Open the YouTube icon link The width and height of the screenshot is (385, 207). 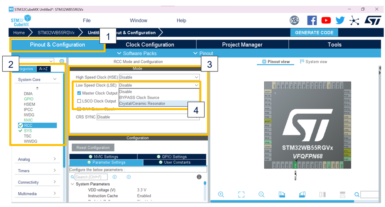pyautogui.click(x=326, y=20)
